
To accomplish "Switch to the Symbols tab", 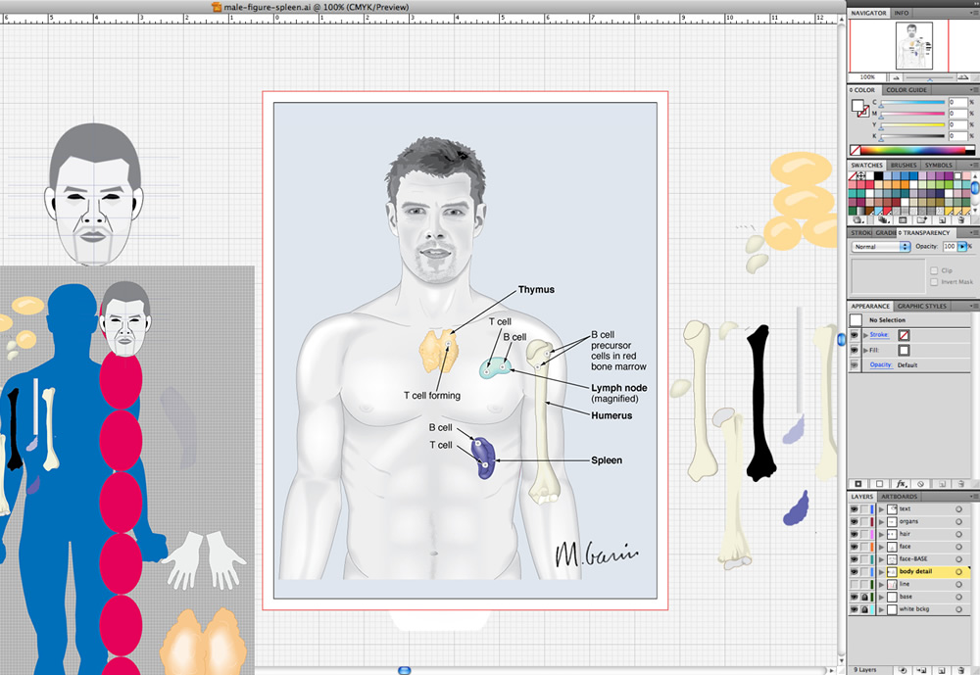I will (938, 165).
